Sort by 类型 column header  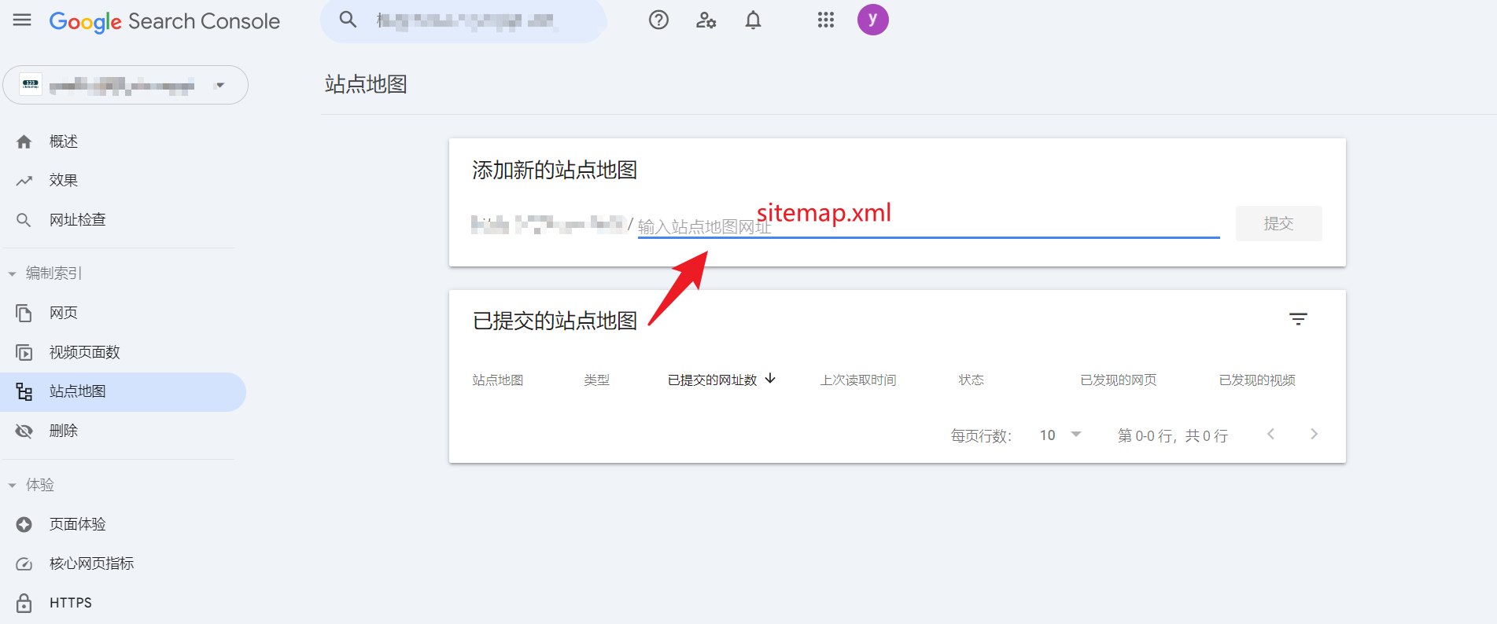coord(596,380)
